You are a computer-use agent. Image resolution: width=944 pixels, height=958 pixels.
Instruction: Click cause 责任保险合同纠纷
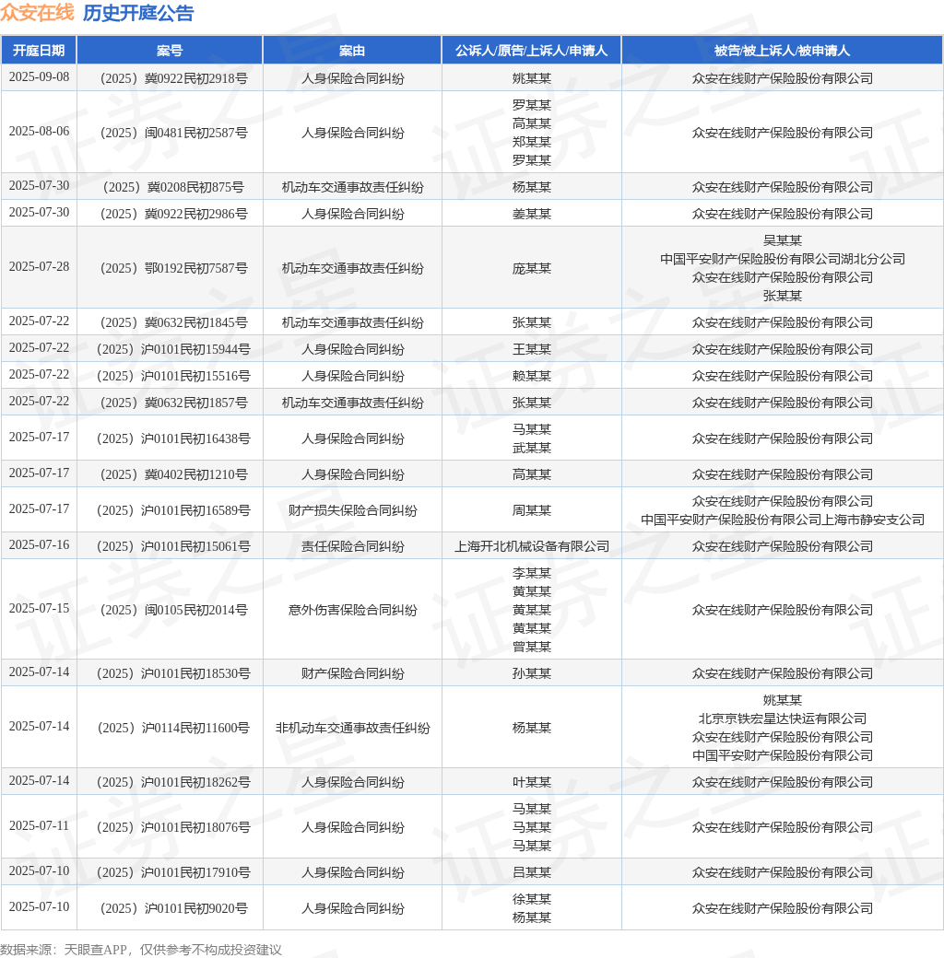[353, 547]
